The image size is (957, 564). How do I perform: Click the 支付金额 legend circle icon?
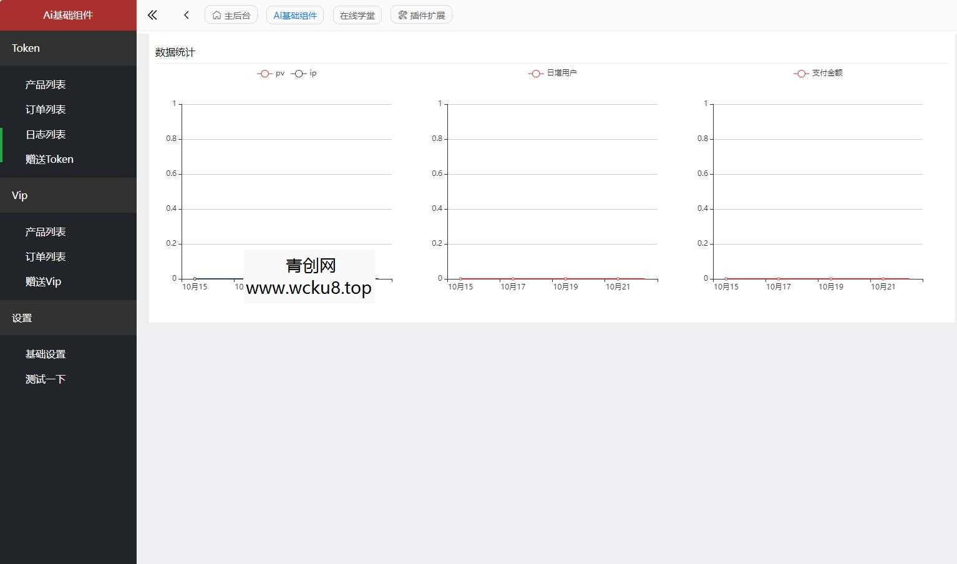[x=801, y=73]
